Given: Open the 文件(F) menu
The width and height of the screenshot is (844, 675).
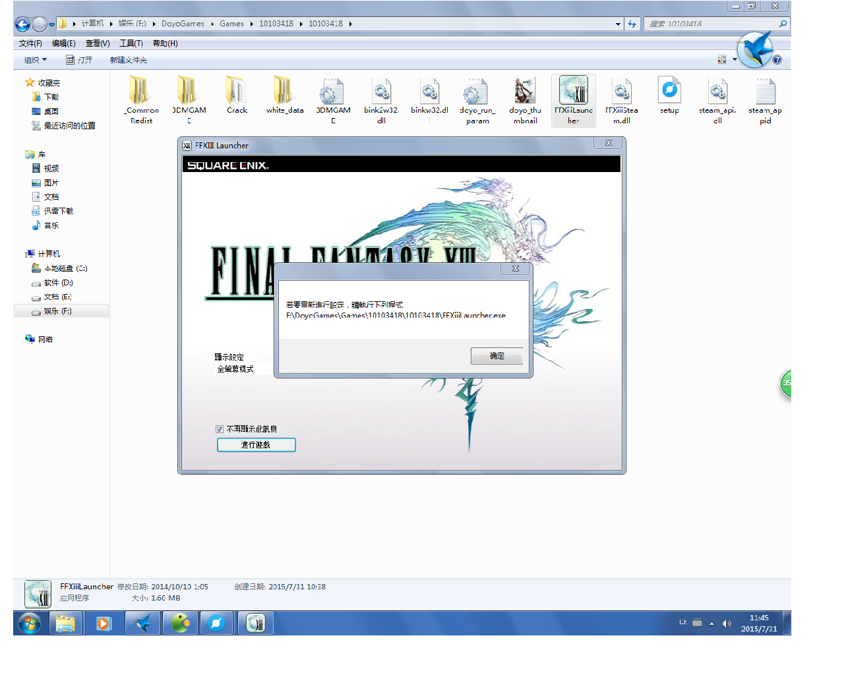Looking at the screenshot, I should 30,44.
